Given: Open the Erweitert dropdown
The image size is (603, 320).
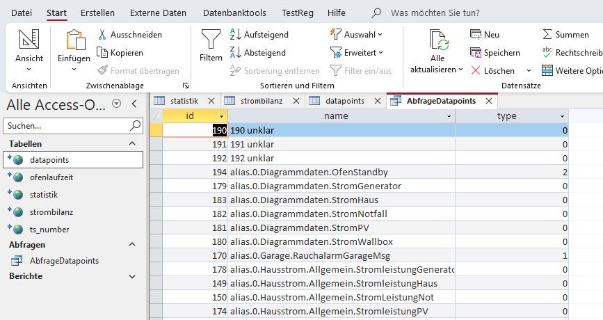Looking at the screenshot, I should [381, 53].
